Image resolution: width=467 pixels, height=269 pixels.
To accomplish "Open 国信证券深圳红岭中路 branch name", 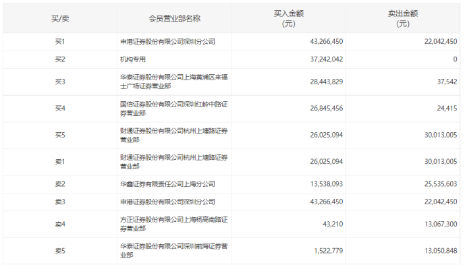I will tap(174, 109).
